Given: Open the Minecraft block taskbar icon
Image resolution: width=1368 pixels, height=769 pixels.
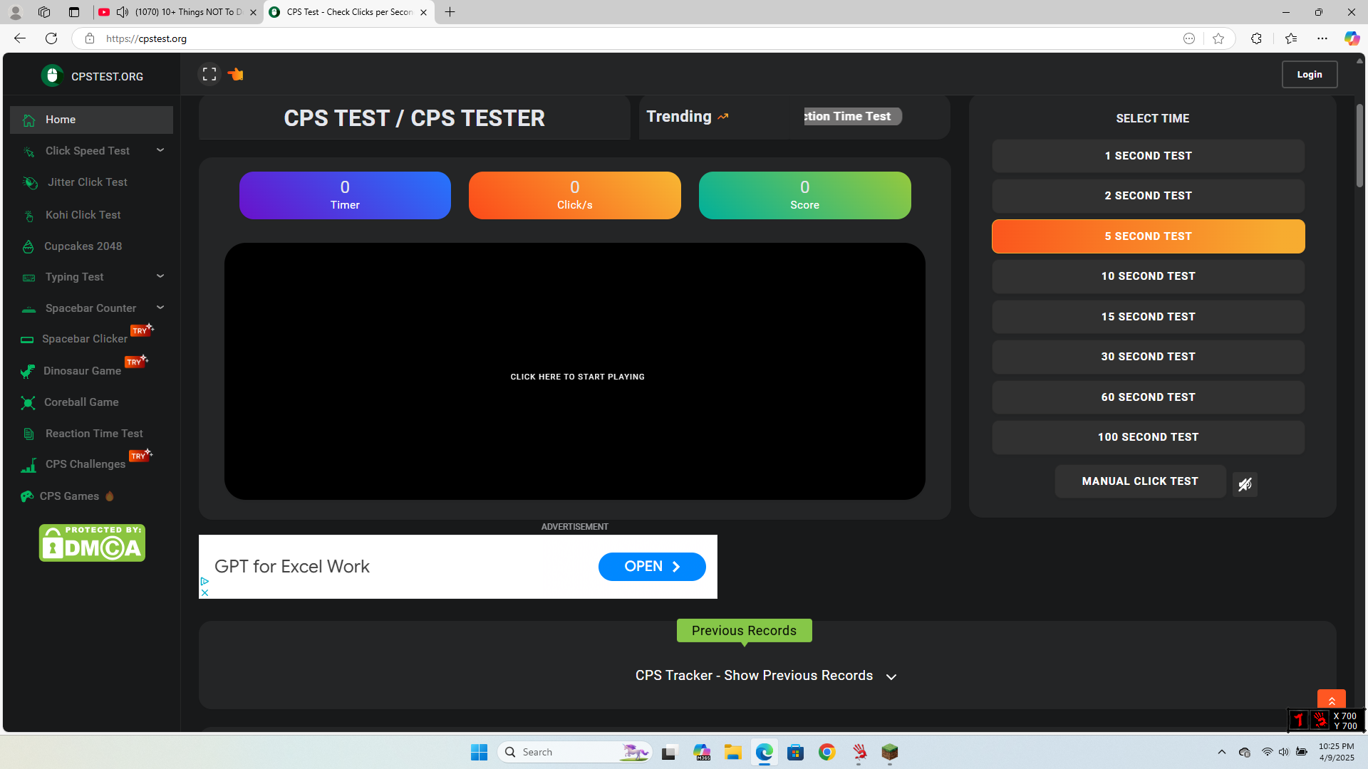Looking at the screenshot, I should click(889, 752).
